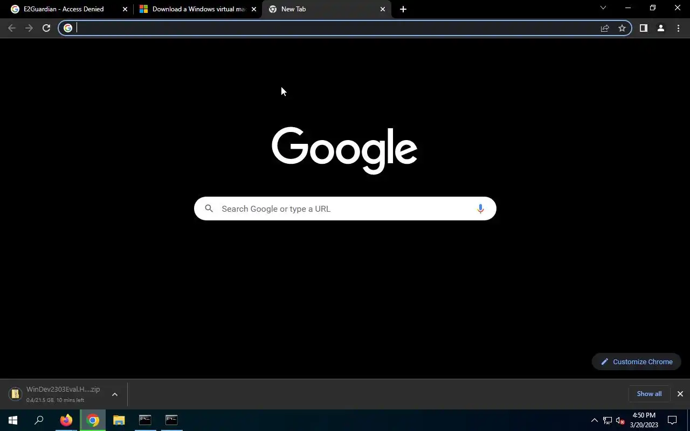Click the browser back arrow
Viewport: 690px width, 431px height.
12,28
